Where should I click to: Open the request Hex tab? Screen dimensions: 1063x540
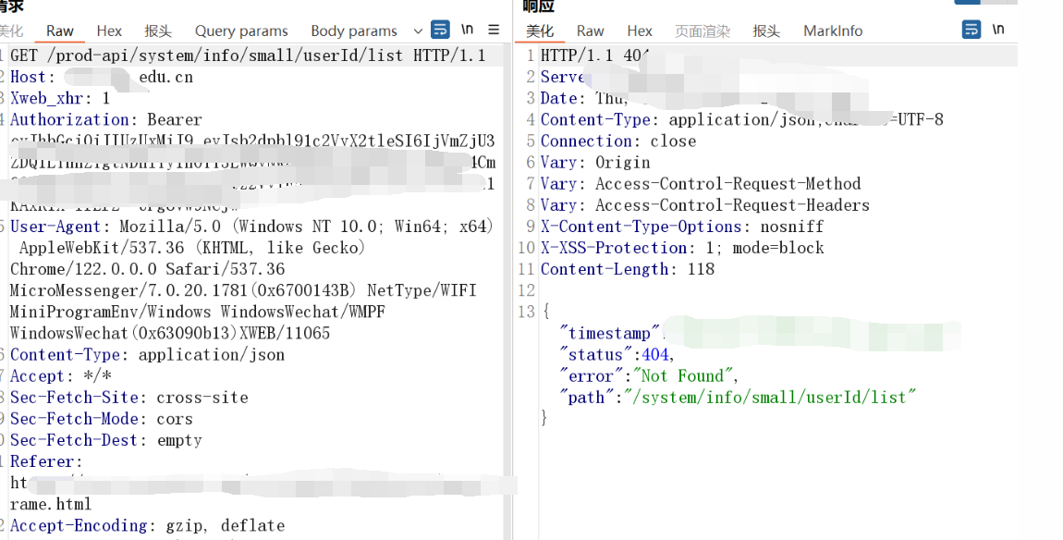coord(109,31)
